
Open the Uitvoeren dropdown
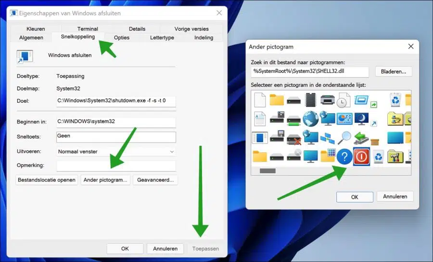coord(116,152)
